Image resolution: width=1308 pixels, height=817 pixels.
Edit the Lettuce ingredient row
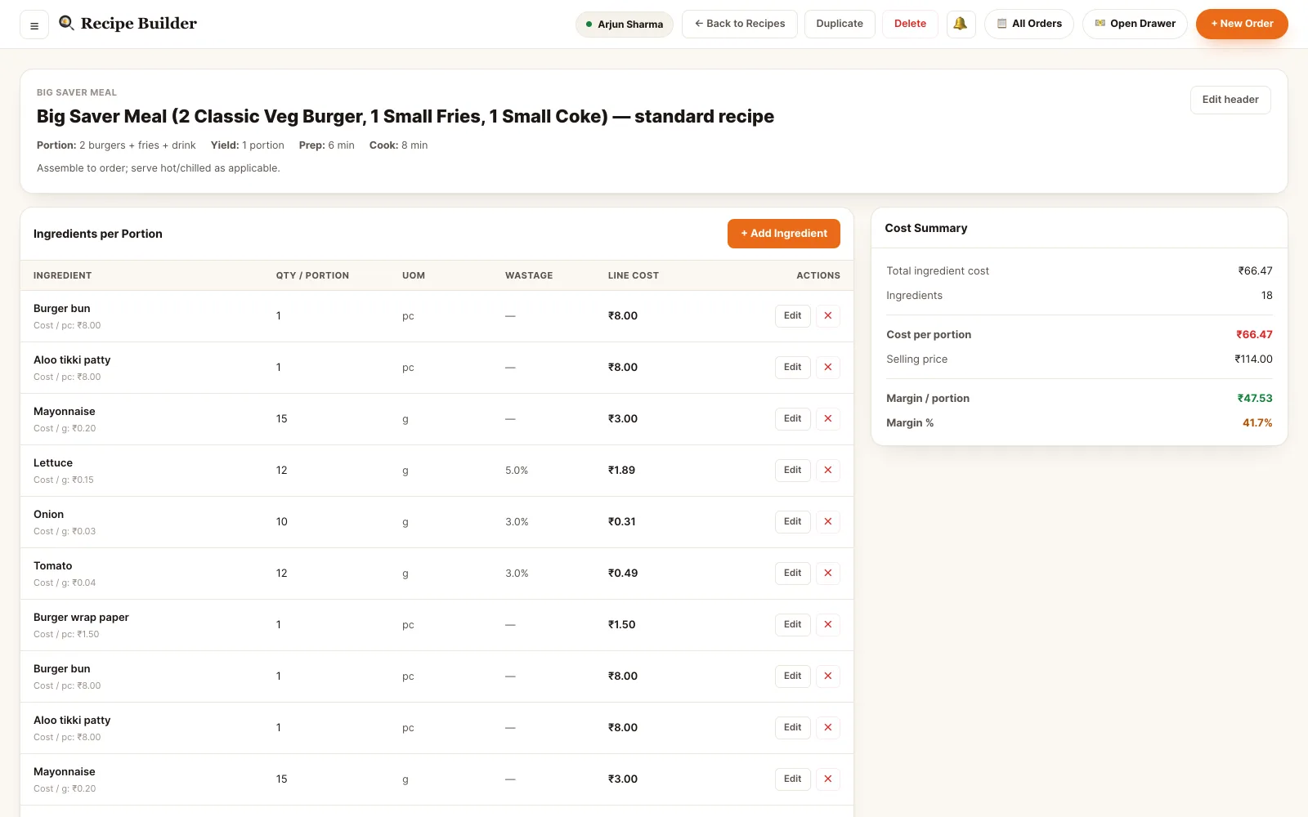click(793, 470)
